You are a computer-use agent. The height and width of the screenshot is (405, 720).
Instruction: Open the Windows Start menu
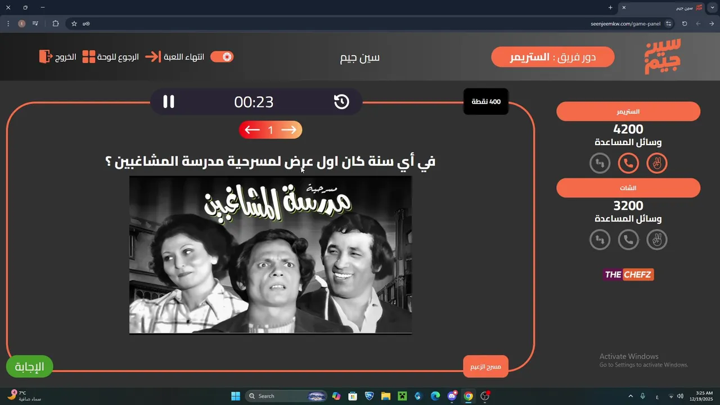(236, 396)
